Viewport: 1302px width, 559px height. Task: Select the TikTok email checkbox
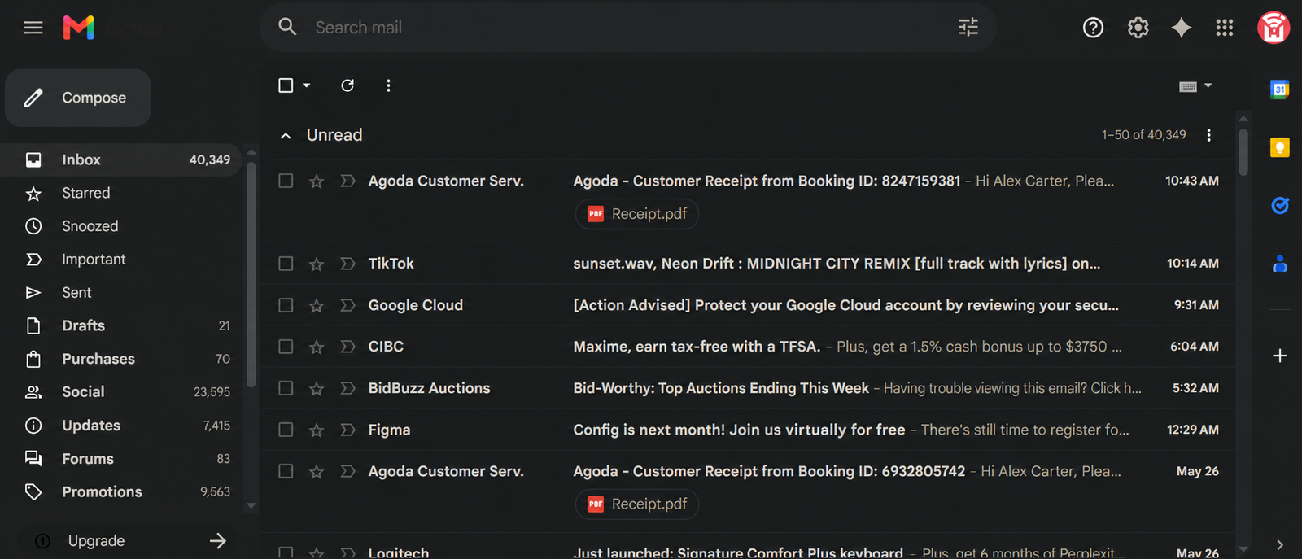(286, 264)
